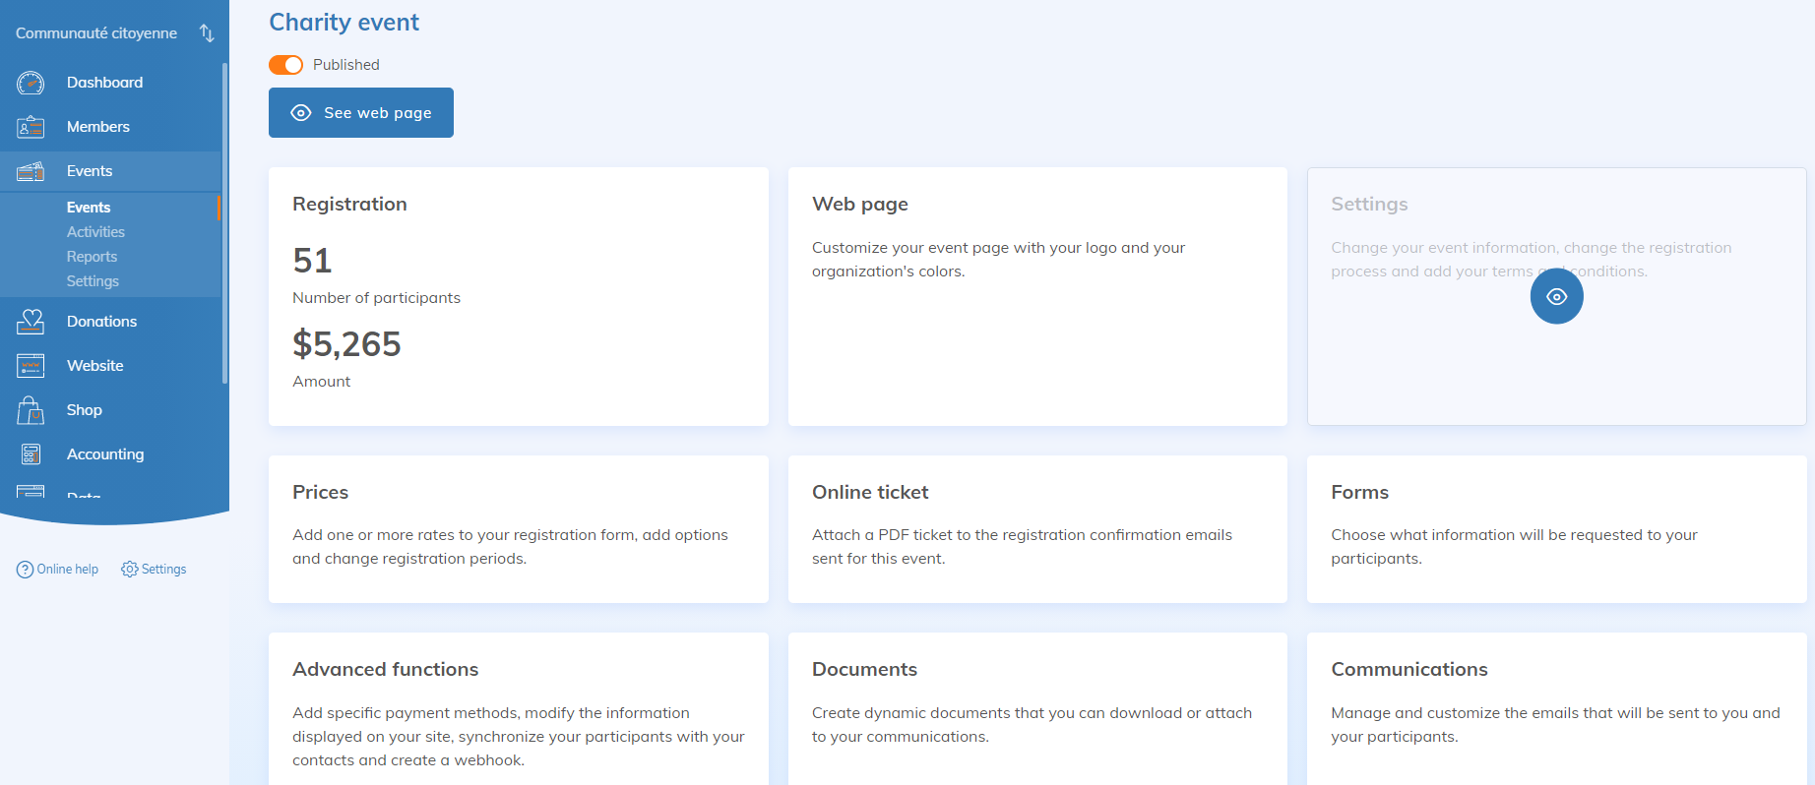Go to Events Settings submenu item
Screen dimensions: 1815x785
point(93,281)
